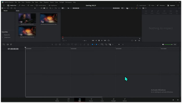The height and width of the screenshot is (103, 182).
Task: Toggle loop playback
Action: [x=109, y=40]
